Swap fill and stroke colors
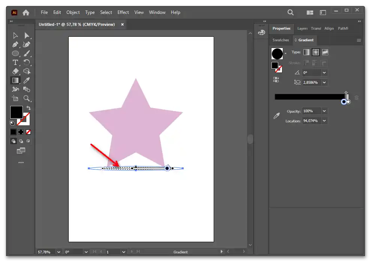 28,108
